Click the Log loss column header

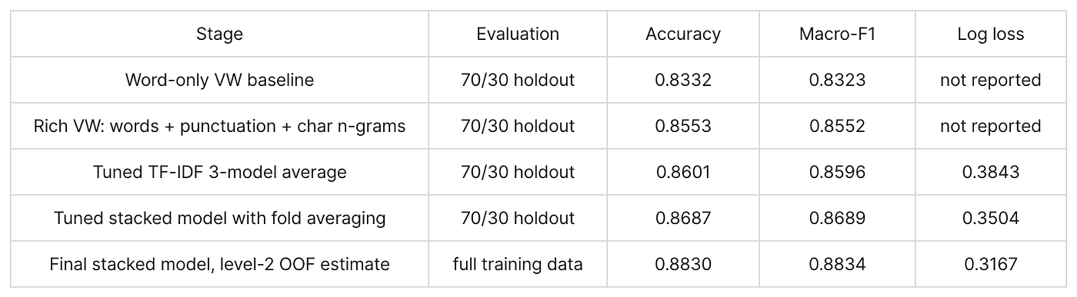(991, 34)
